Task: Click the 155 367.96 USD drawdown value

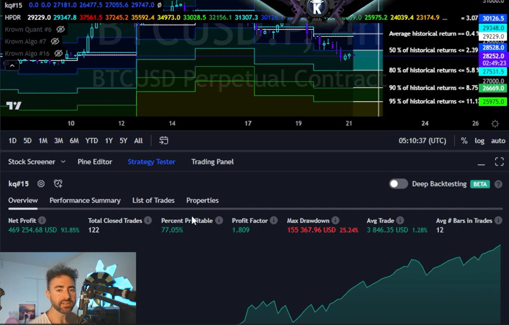Action: coord(311,230)
